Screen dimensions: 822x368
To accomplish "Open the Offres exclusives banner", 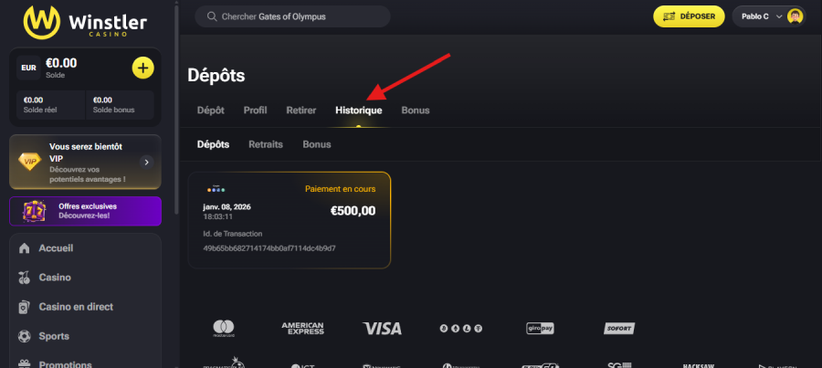I will (x=85, y=211).
